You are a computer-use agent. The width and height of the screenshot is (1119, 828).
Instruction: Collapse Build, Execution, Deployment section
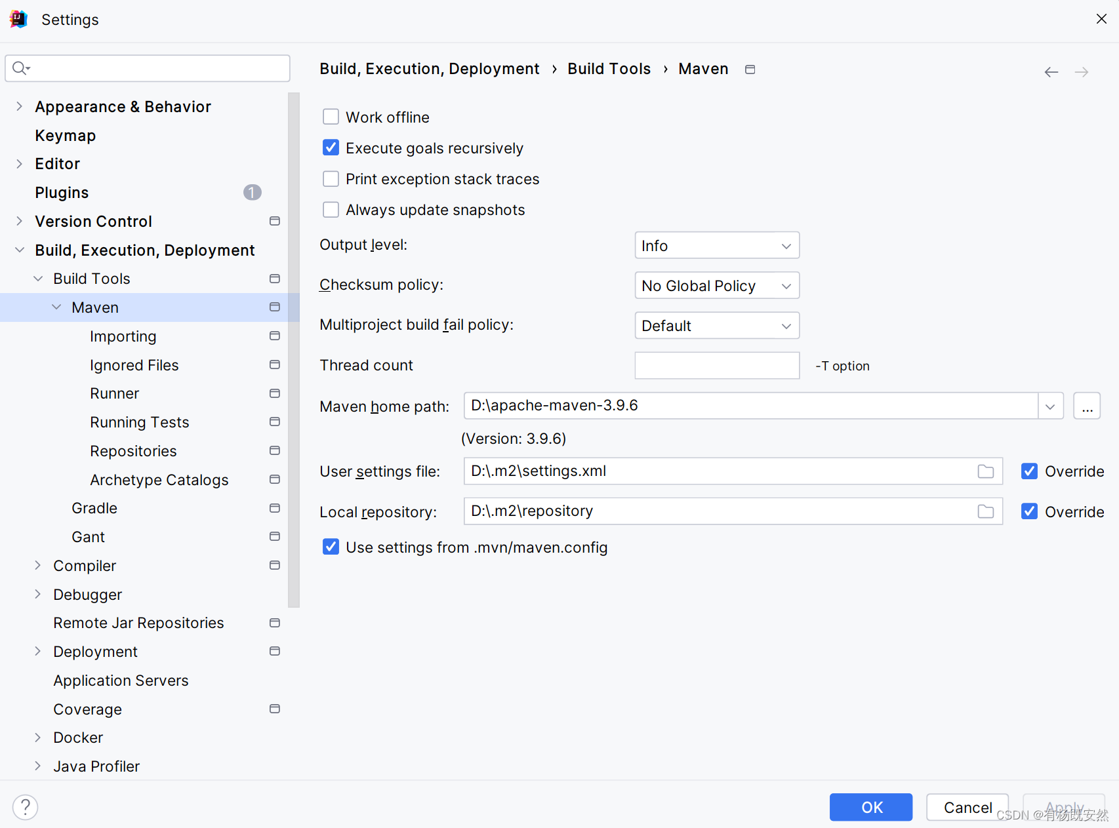pos(20,250)
